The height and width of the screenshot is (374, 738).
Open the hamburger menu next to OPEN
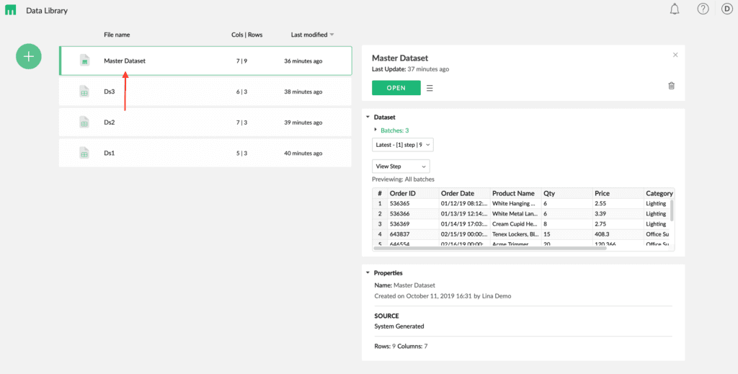coord(430,88)
